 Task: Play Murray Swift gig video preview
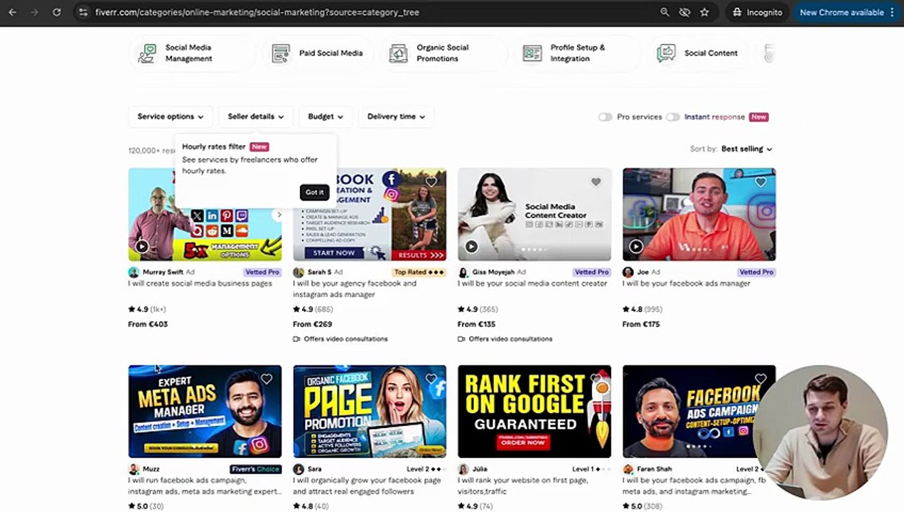(x=142, y=247)
